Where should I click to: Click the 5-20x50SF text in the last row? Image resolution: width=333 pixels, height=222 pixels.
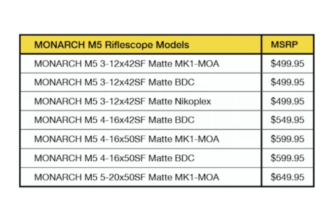tap(123, 177)
